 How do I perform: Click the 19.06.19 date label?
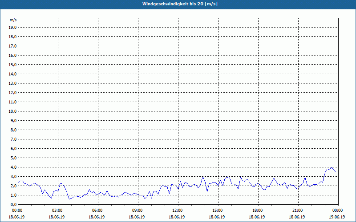tap(337, 217)
